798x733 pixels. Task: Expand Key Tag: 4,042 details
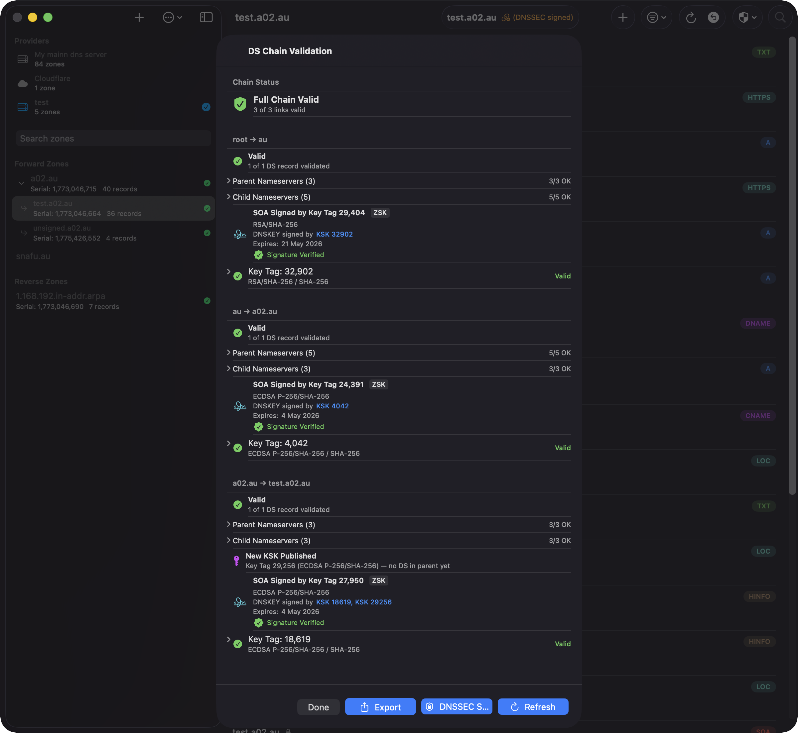click(228, 444)
